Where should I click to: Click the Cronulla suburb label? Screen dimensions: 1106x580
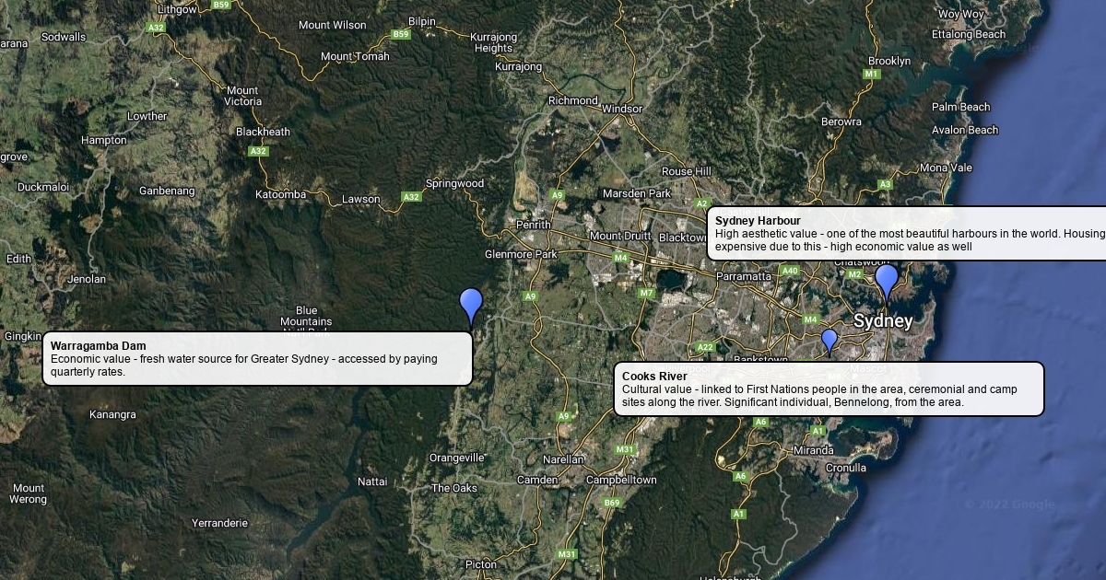845,468
